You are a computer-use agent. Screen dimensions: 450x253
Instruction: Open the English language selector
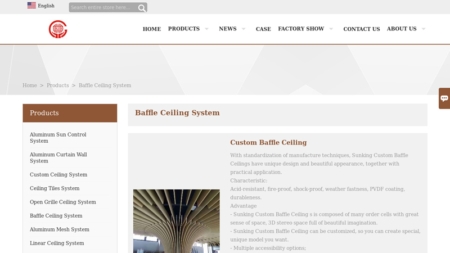[46, 6]
